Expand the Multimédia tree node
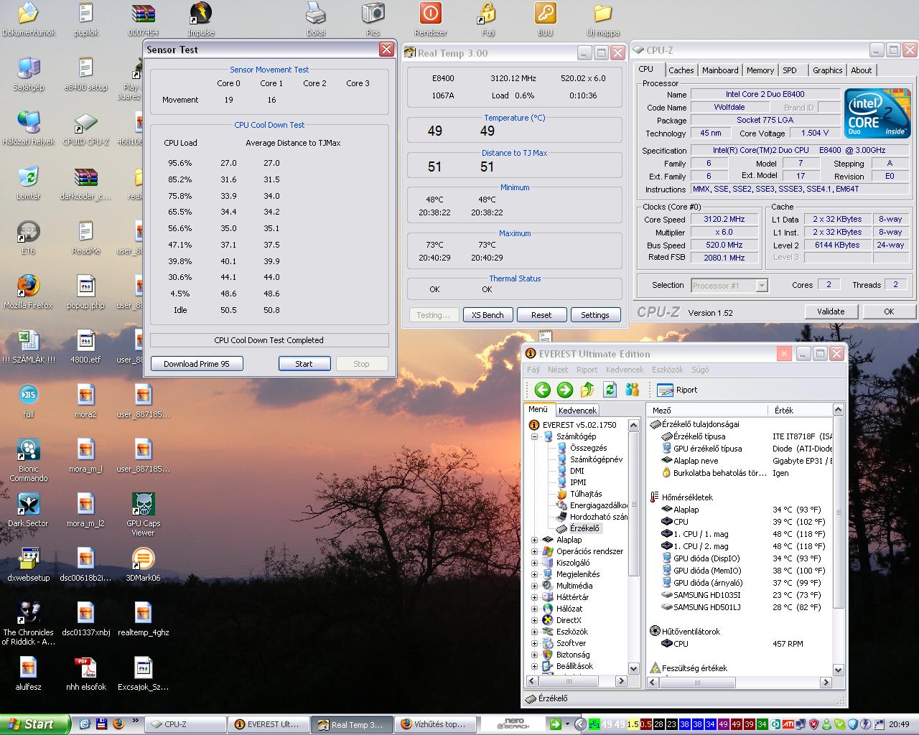 point(535,586)
